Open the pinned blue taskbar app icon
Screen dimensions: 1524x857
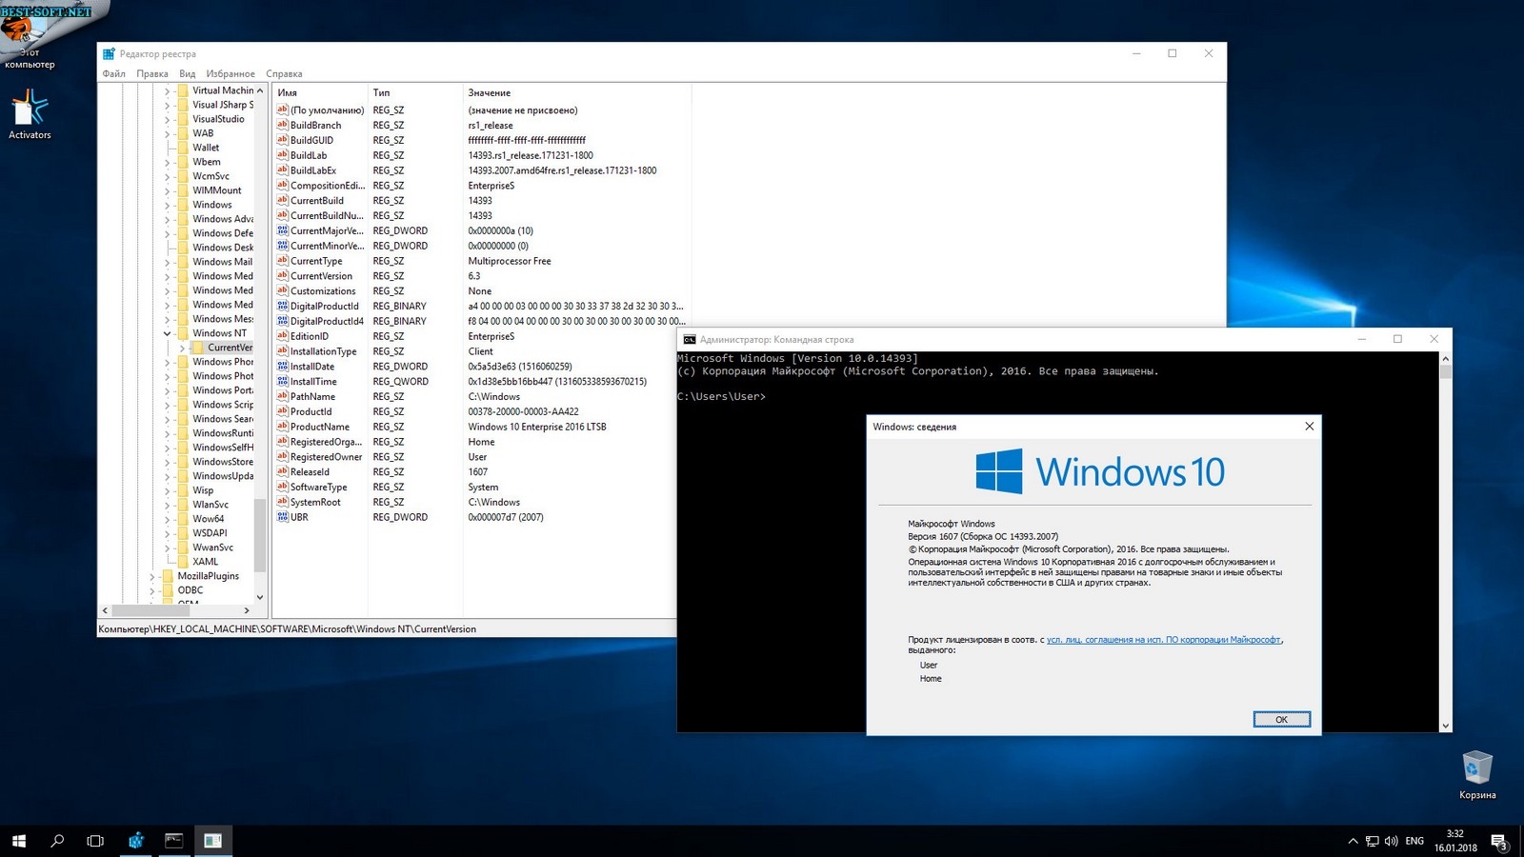tap(135, 841)
